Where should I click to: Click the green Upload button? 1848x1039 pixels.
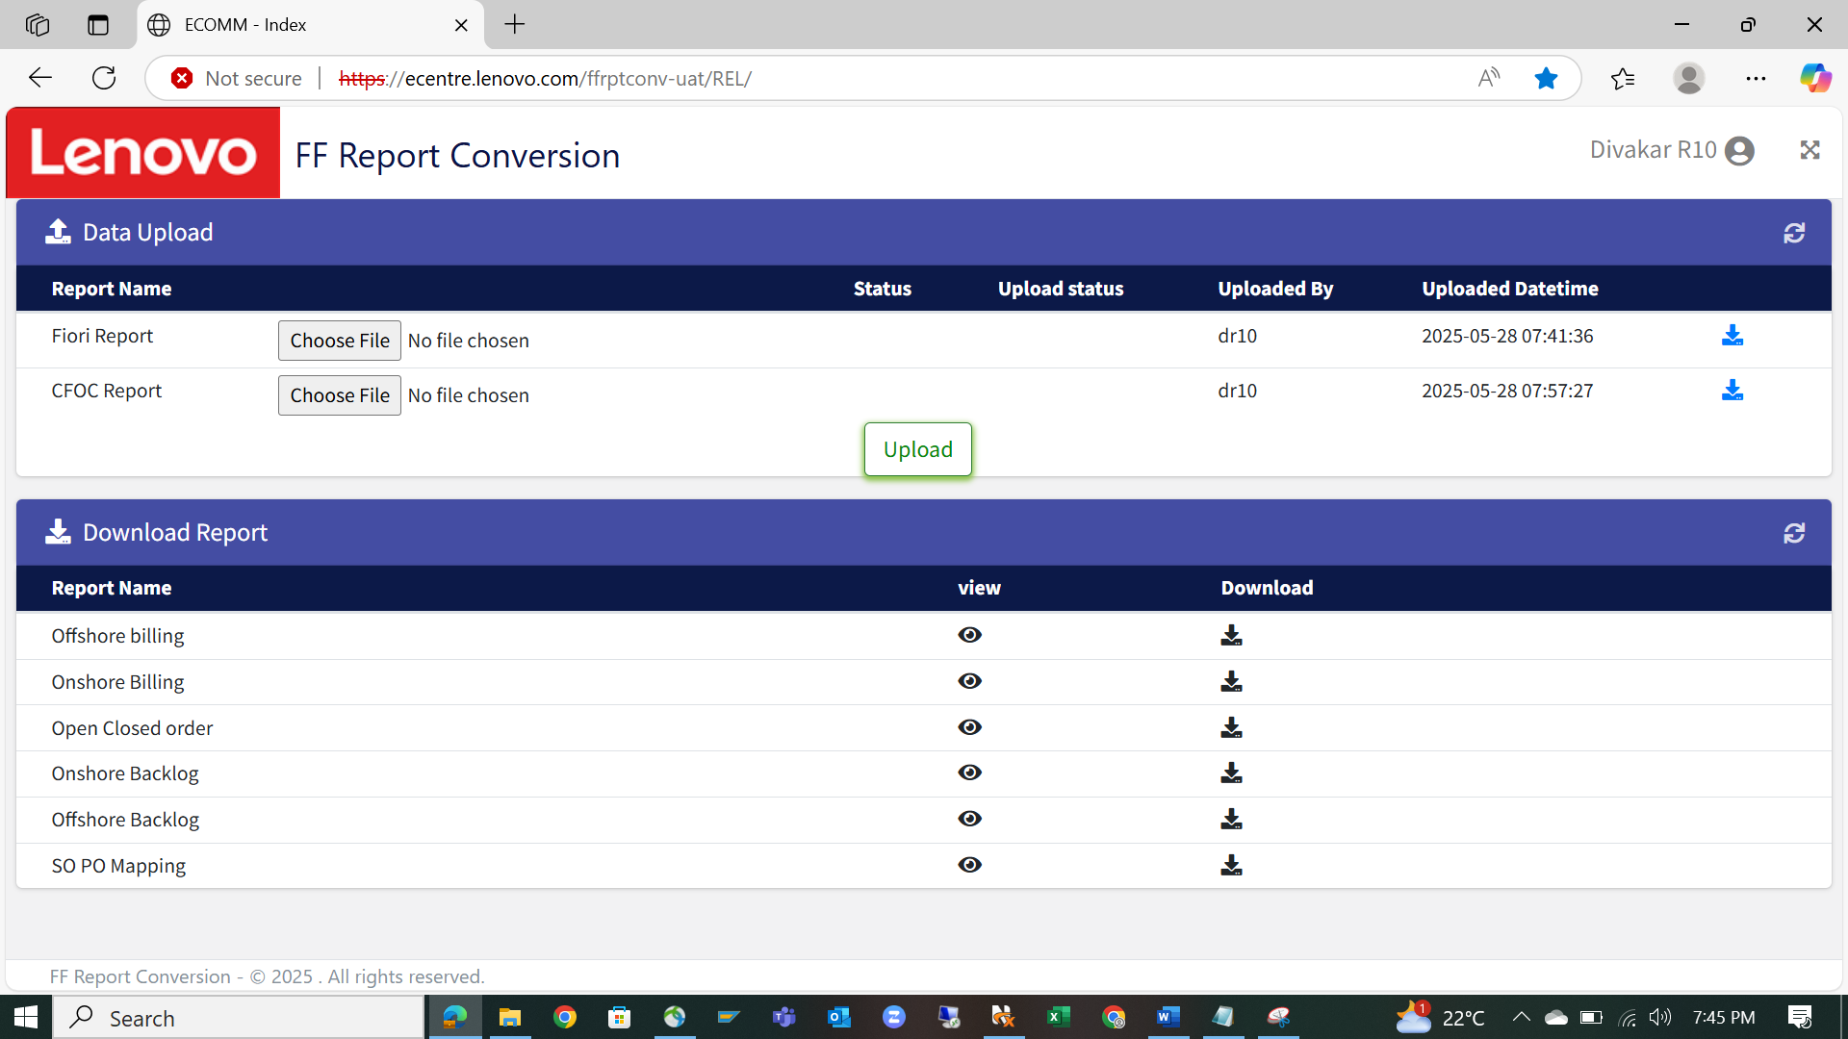917,449
